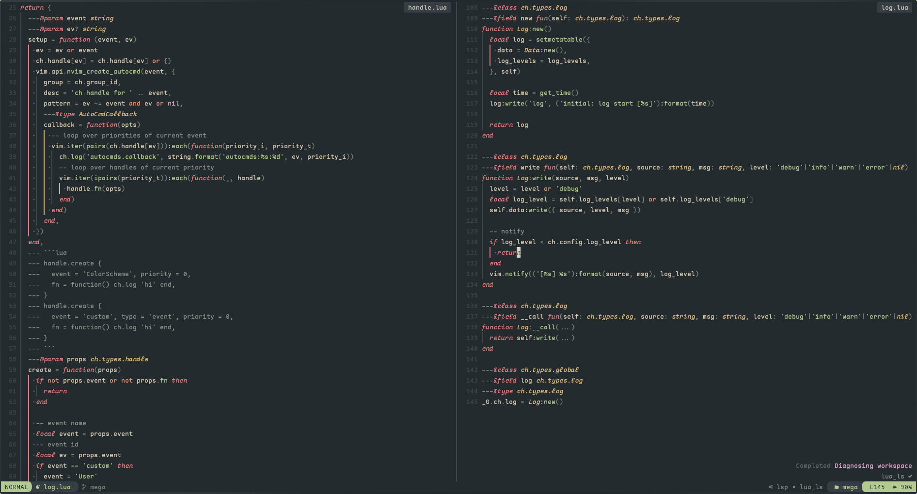
Task: Click line number 138 of the folded line
Action: coord(472,327)
